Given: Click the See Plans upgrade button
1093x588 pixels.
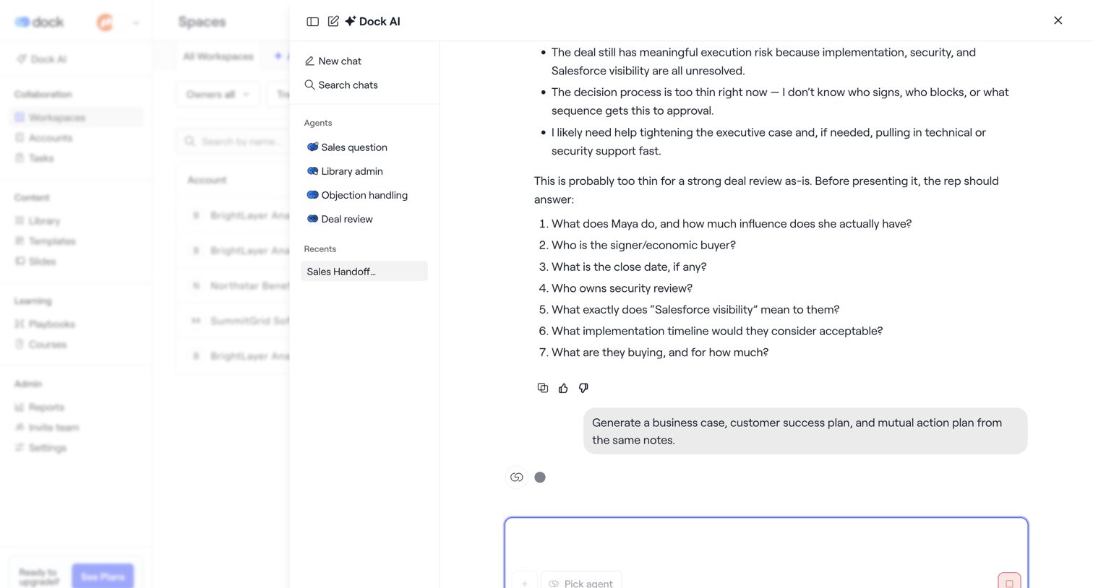Looking at the screenshot, I should 103,576.
